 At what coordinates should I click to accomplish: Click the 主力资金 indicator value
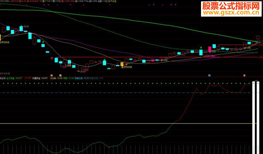point(14,78)
